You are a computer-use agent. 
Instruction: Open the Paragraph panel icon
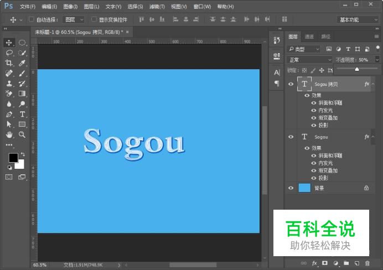point(277,84)
